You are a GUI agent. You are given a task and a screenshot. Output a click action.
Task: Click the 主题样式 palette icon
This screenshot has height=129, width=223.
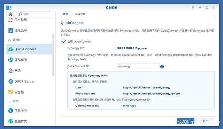[x=11, y=121]
